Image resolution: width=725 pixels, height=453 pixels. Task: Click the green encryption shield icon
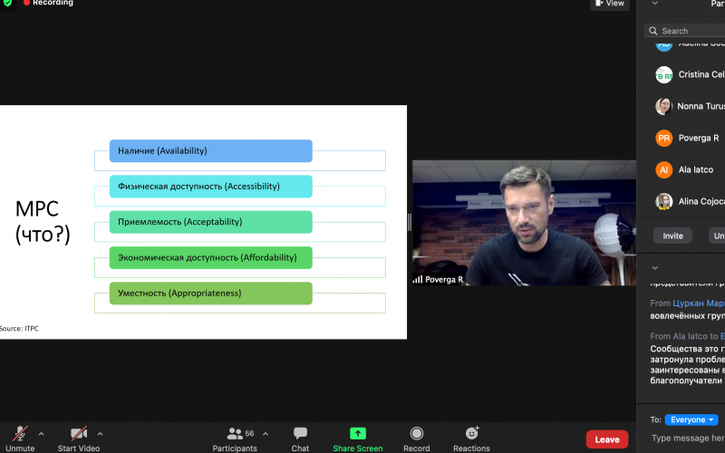(x=8, y=3)
